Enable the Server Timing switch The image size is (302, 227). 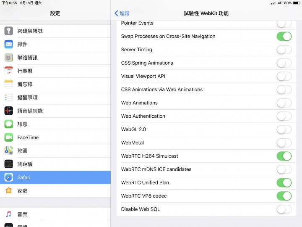coord(284,50)
